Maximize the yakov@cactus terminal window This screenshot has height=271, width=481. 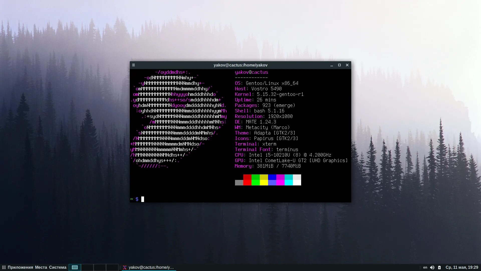pos(339,65)
